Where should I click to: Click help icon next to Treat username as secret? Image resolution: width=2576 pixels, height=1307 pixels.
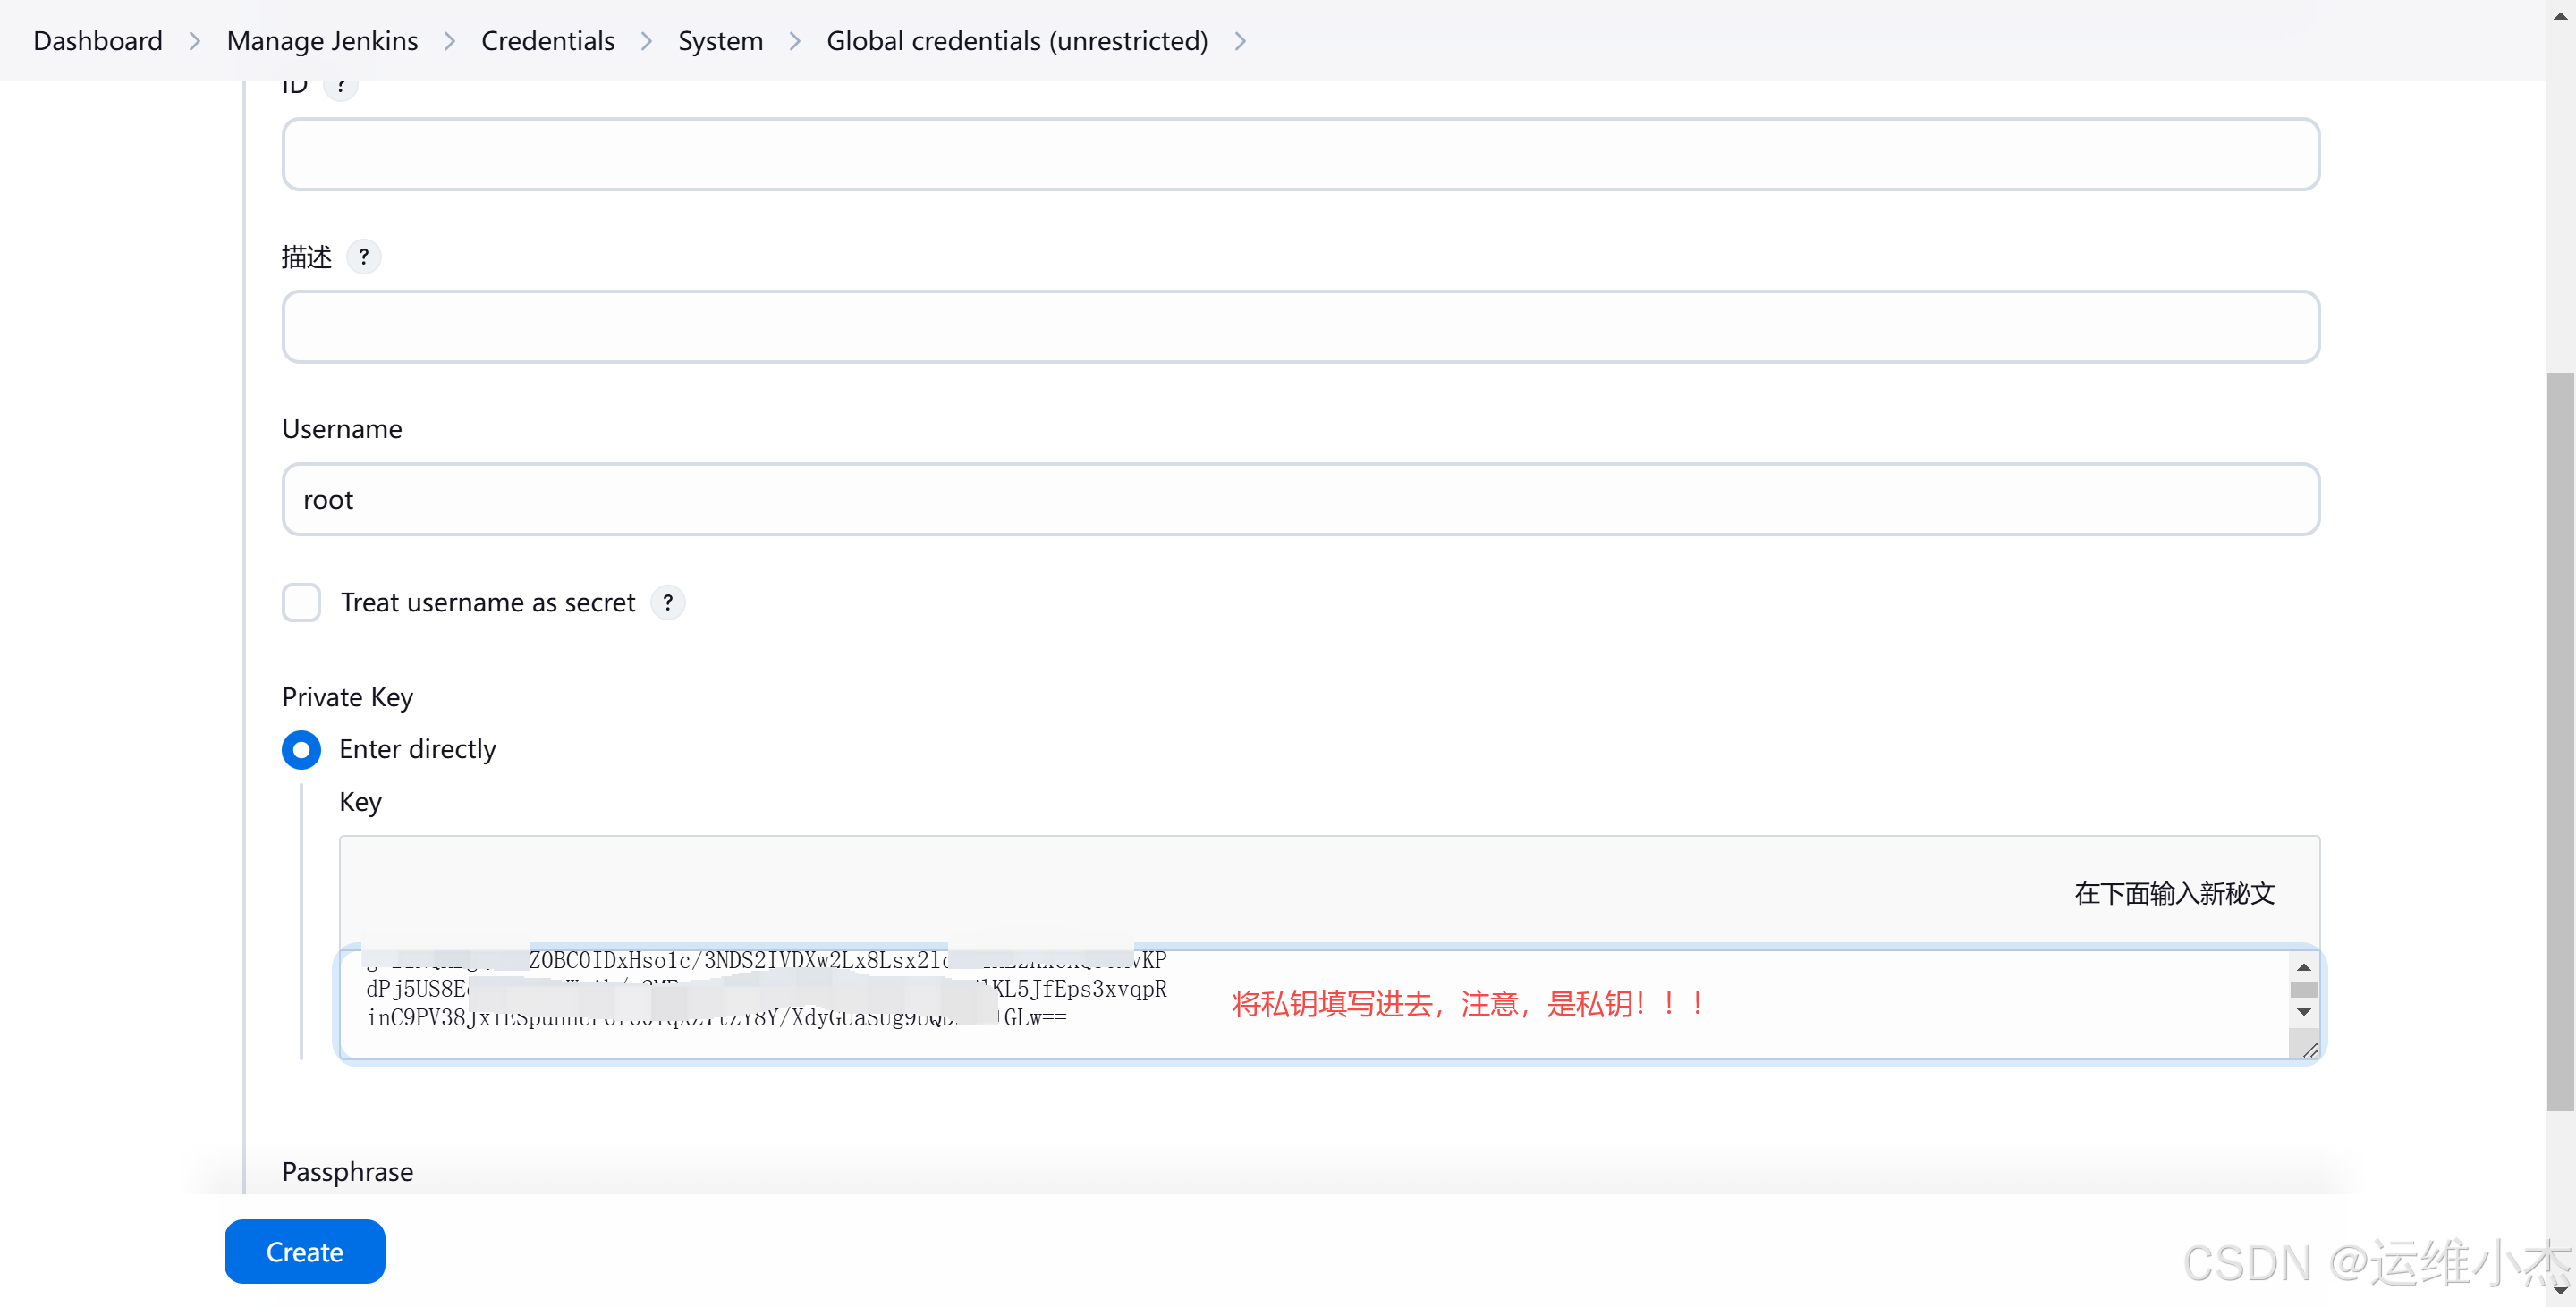click(667, 603)
